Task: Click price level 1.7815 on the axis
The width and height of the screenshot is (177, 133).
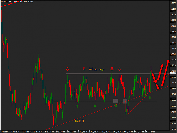Action: click(x=173, y=43)
